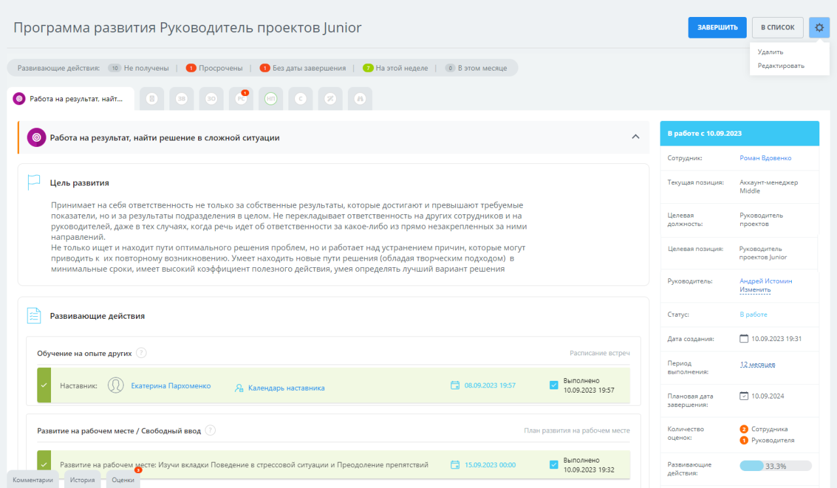This screenshot has height=488, width=837.
Task: Select the 'Работа на результат, найт...' tab
Action: pyautogui.click(x=71, y=99)
